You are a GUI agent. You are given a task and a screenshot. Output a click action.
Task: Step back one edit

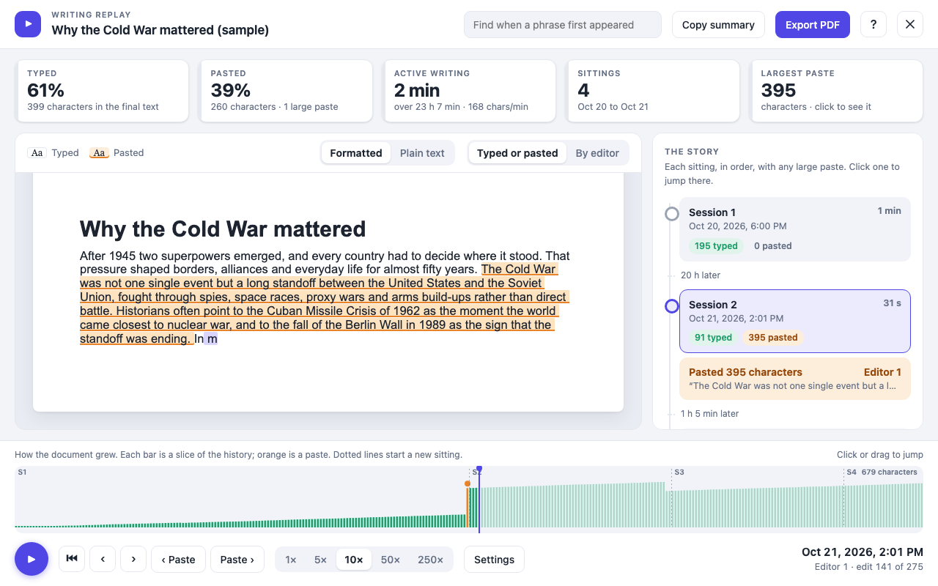pos(103,559)
